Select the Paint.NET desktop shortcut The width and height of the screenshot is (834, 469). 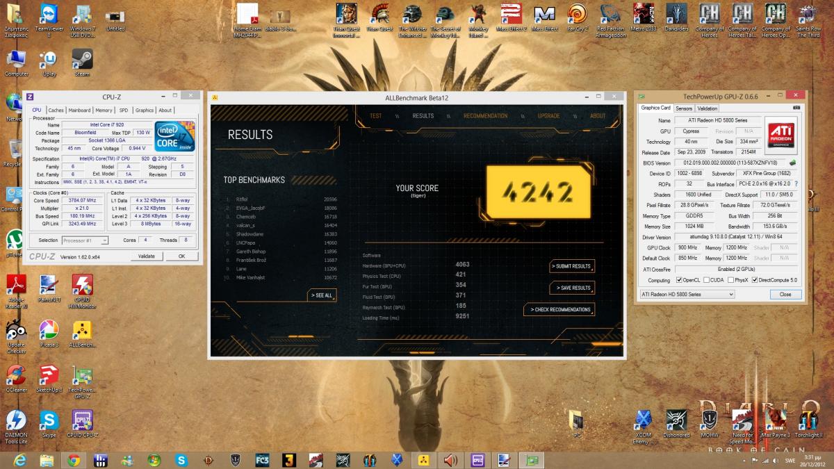(49, 288)
